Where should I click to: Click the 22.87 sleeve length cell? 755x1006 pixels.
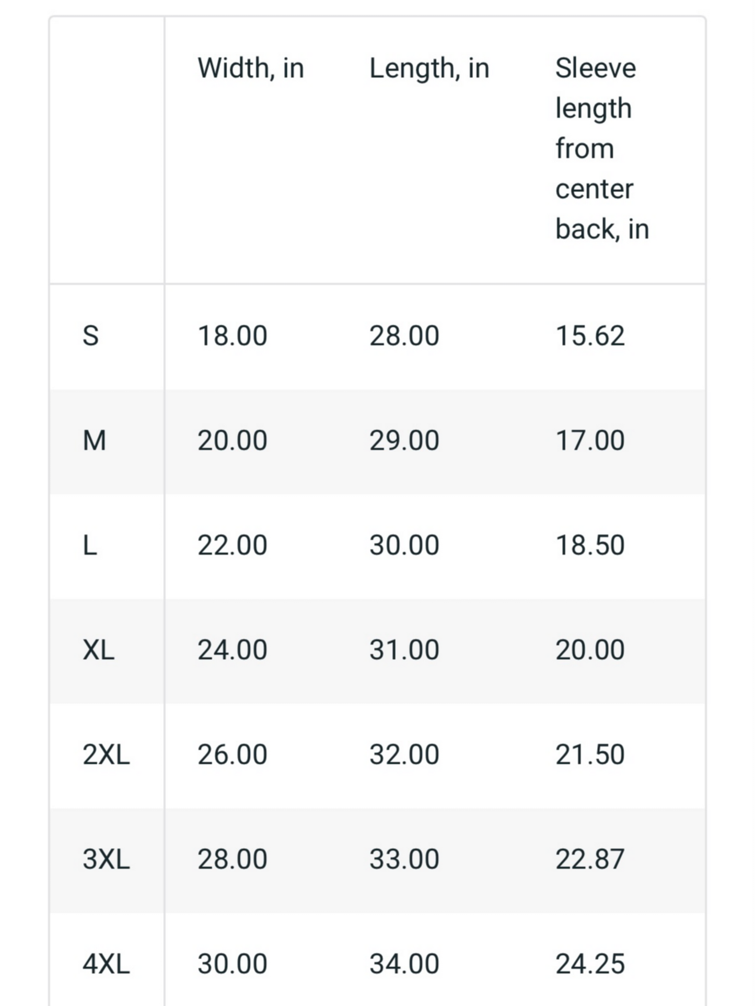pos(589,860)
